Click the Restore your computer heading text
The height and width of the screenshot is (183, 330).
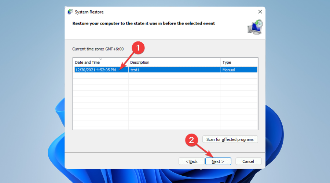pos(143,23)
